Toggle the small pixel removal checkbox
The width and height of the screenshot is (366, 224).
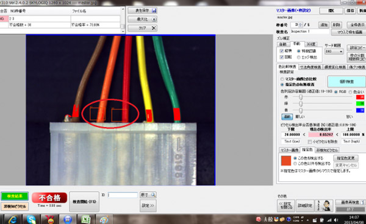(310, 142)
